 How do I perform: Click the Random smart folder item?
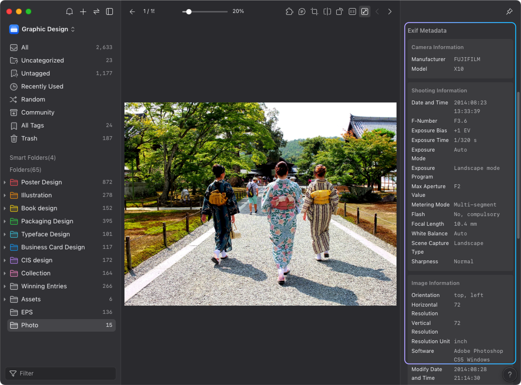pyautogui.click(x=33, y=100)
